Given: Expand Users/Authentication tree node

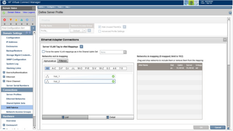Looking at the screenshot, I should [x=4, y=72].
